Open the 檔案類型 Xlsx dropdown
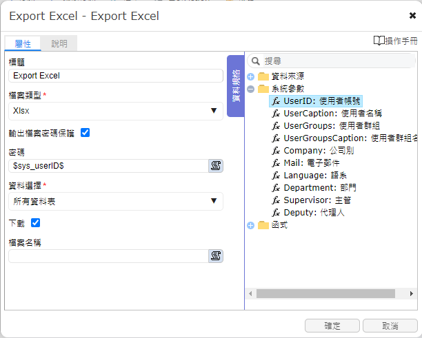This screenshot has width=422, height=338. point(116,111)
